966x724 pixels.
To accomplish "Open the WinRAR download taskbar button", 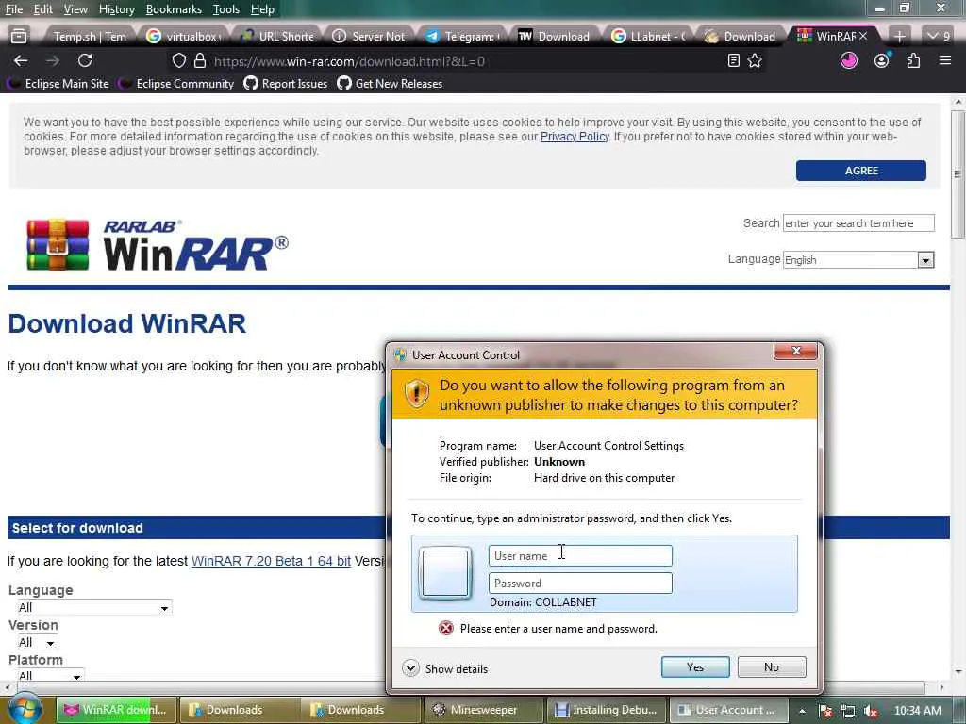I will click(116, 710).
